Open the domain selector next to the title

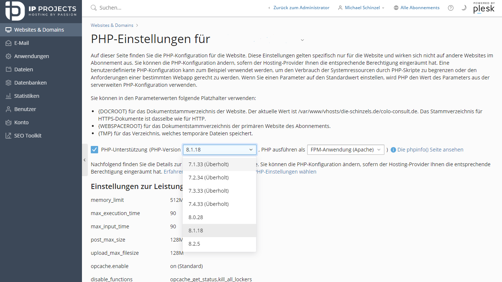302,40
